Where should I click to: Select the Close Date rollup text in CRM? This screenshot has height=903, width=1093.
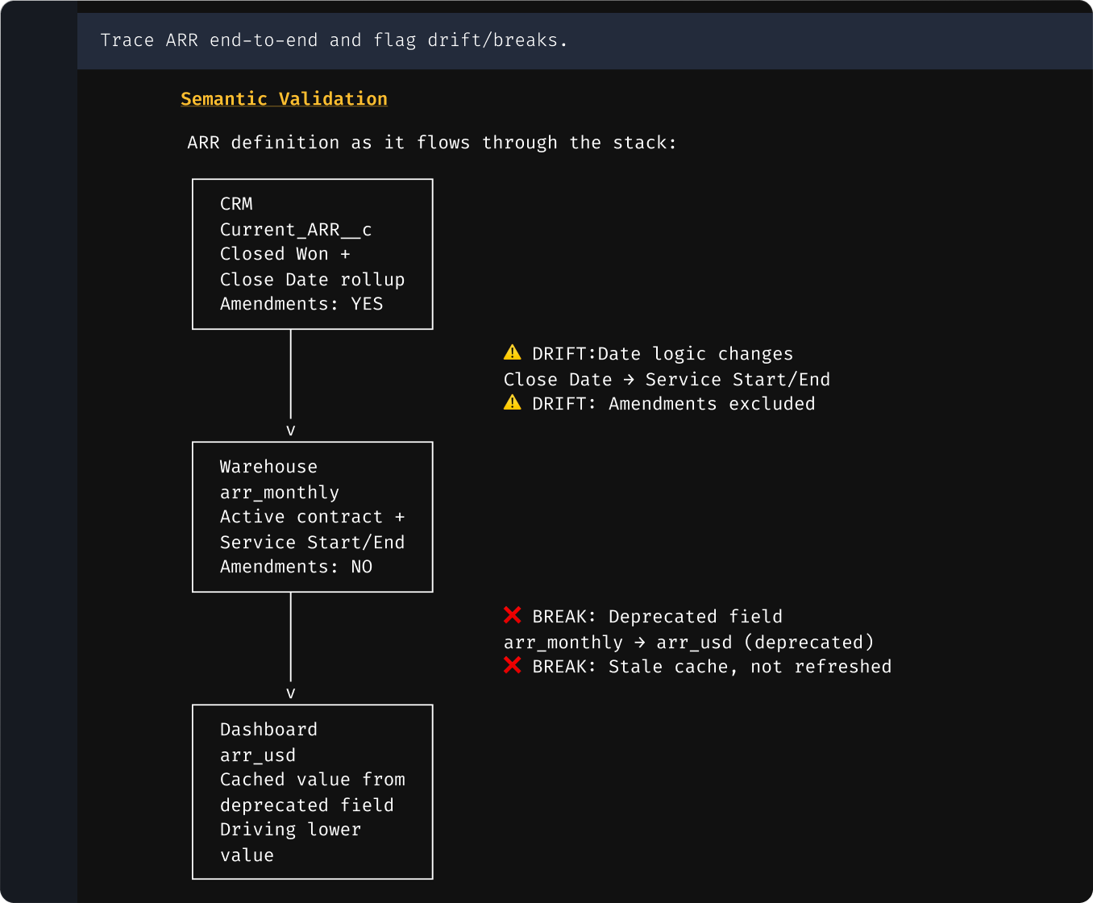(x=312, y=279)
